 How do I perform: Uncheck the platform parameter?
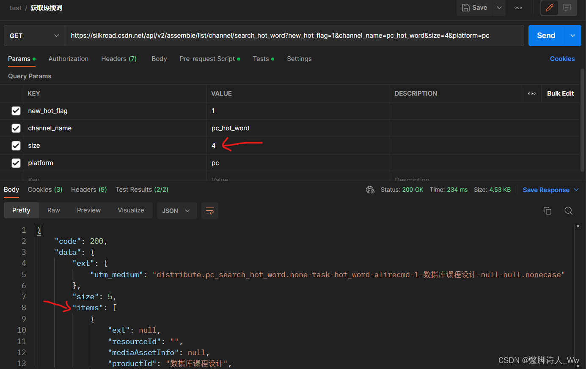(16, 163)
